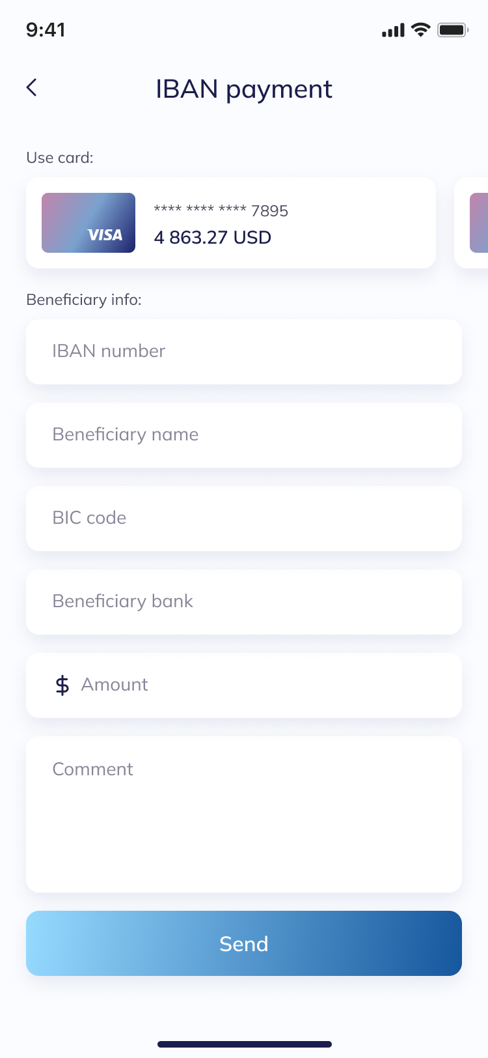Click the Wi-Fi status icon
488x1058 pixels.
pos(421,30)
